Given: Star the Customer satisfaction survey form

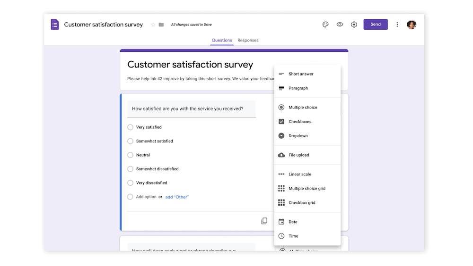Looking at the screenshot, I should 153,25.
